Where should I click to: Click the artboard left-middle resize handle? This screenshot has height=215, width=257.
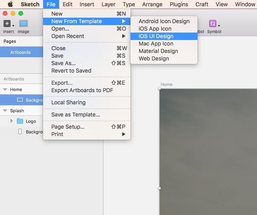[x=159, y=188]
